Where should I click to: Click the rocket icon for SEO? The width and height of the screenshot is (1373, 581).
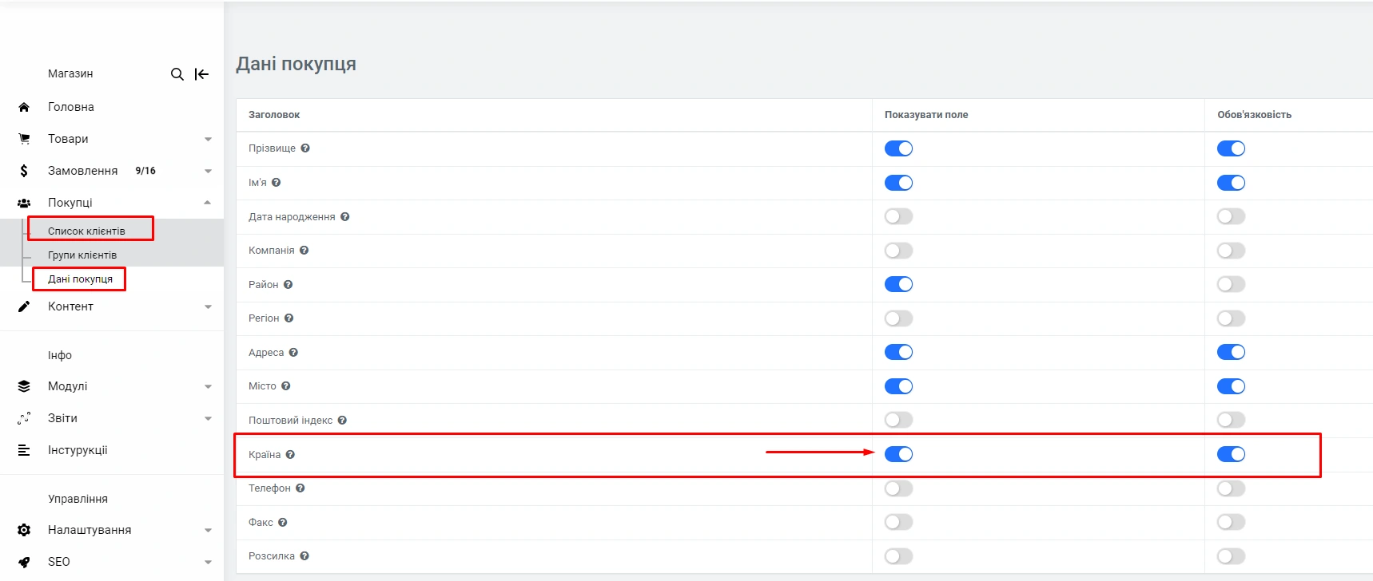point(24,562)
